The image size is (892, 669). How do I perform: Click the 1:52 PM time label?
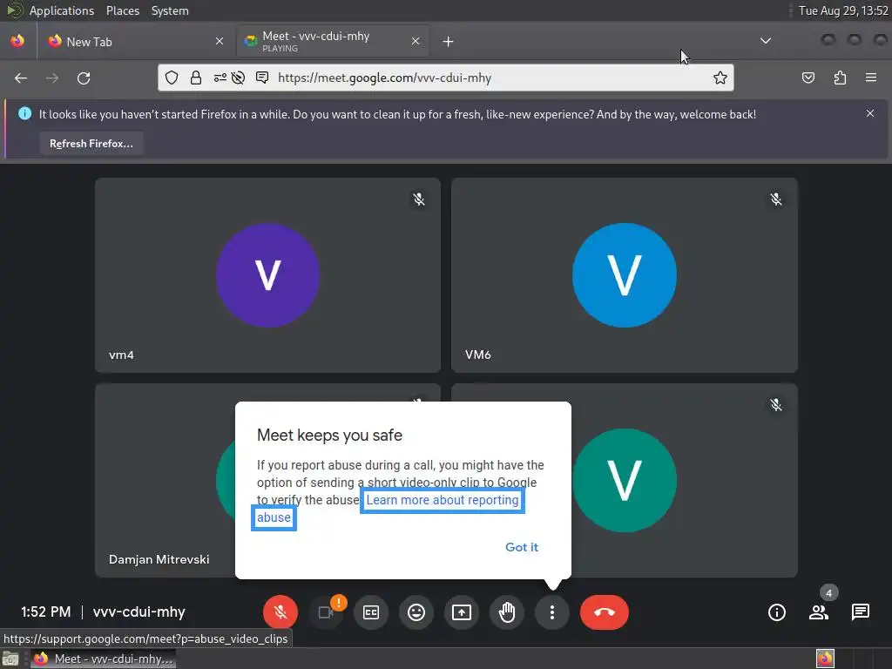click(x=46, y=612)
